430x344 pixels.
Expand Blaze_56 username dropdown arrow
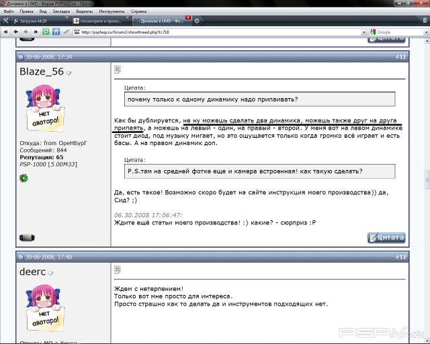[x=69, y=73]
